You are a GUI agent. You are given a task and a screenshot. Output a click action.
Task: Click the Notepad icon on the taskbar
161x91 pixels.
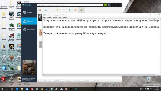pyautogui.click(x=52, y=89)
